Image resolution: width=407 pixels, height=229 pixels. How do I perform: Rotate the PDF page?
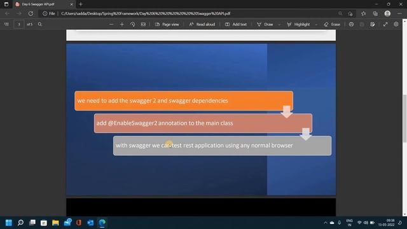tap(133, 24)
